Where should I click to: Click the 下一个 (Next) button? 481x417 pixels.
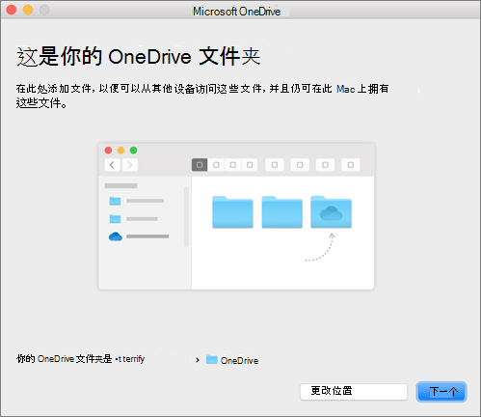(x=441, y=392)
